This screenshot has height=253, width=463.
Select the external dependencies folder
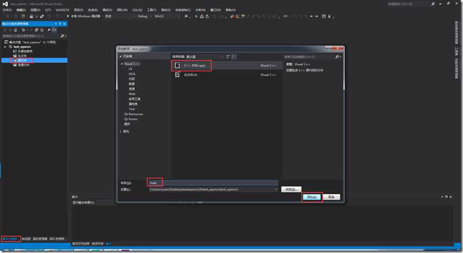click(23, 51)
